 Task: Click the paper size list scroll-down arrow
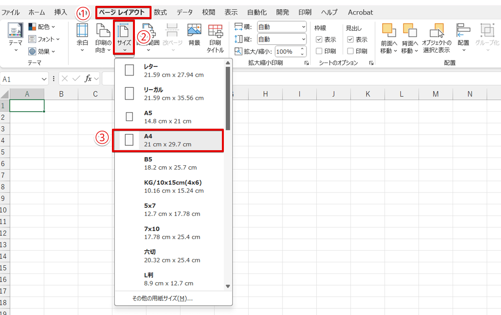pyautogui.click(x=228, y=286)
